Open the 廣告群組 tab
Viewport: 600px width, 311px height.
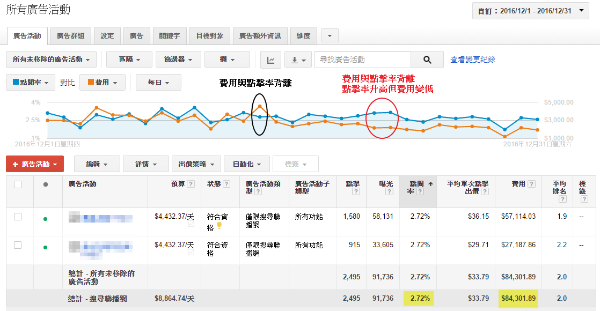point(70,35)
